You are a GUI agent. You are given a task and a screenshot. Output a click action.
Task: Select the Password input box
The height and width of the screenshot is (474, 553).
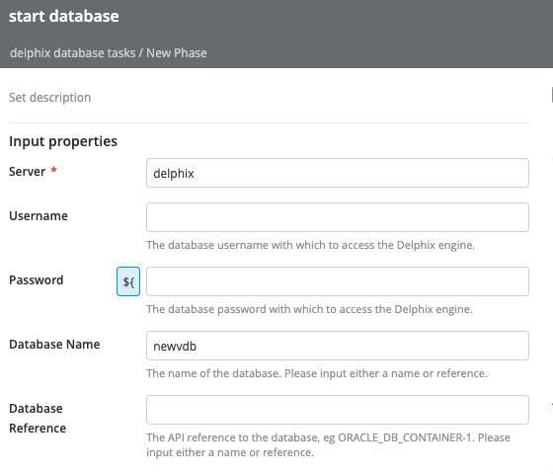tap(338, 281)
